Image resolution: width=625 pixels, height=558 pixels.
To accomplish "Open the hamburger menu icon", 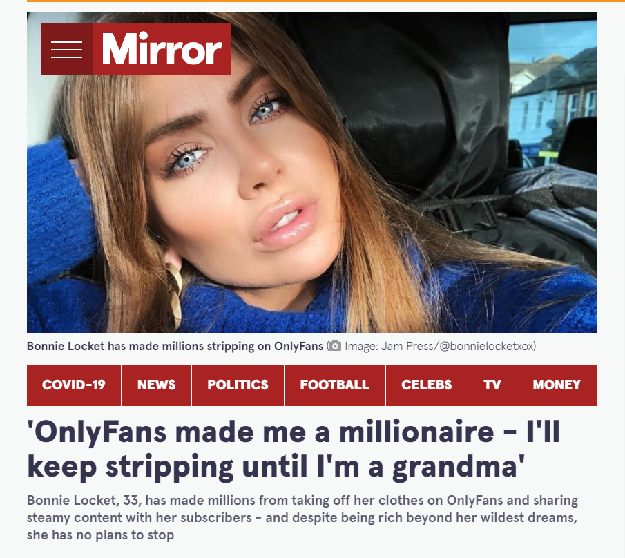I will click(66, 49).
